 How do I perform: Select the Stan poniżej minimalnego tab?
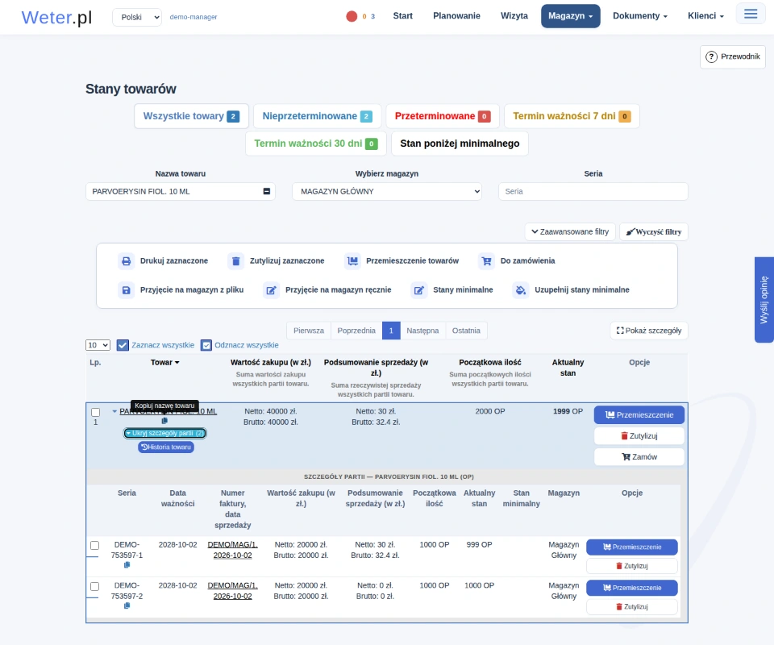pos(460,144)
